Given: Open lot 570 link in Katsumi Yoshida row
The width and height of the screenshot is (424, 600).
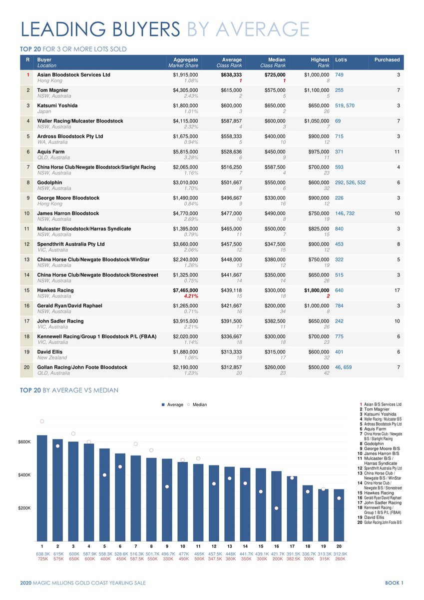Looking at the screenshot, I should click(x=351, y=105).
